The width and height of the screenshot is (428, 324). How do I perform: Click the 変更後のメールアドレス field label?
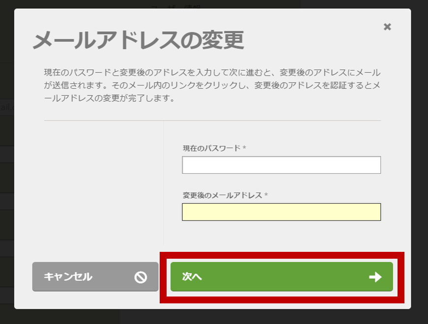222,195
